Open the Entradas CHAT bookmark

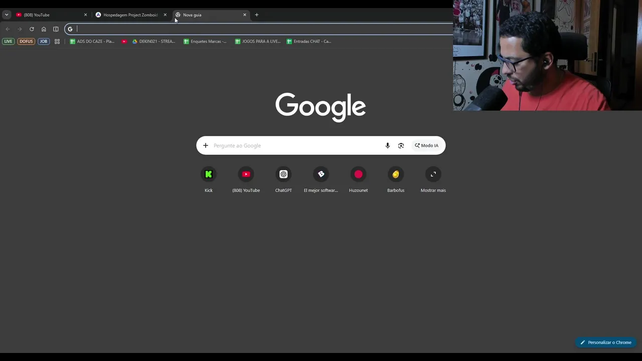coord(309,42)
